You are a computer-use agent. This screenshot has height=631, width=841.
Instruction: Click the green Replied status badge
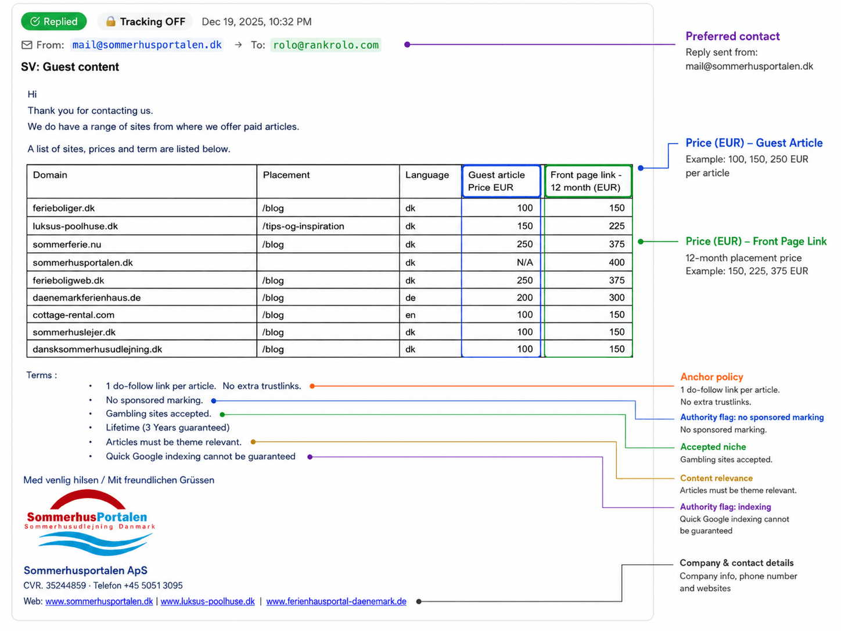pyautogui.click(x=54, y=21)
